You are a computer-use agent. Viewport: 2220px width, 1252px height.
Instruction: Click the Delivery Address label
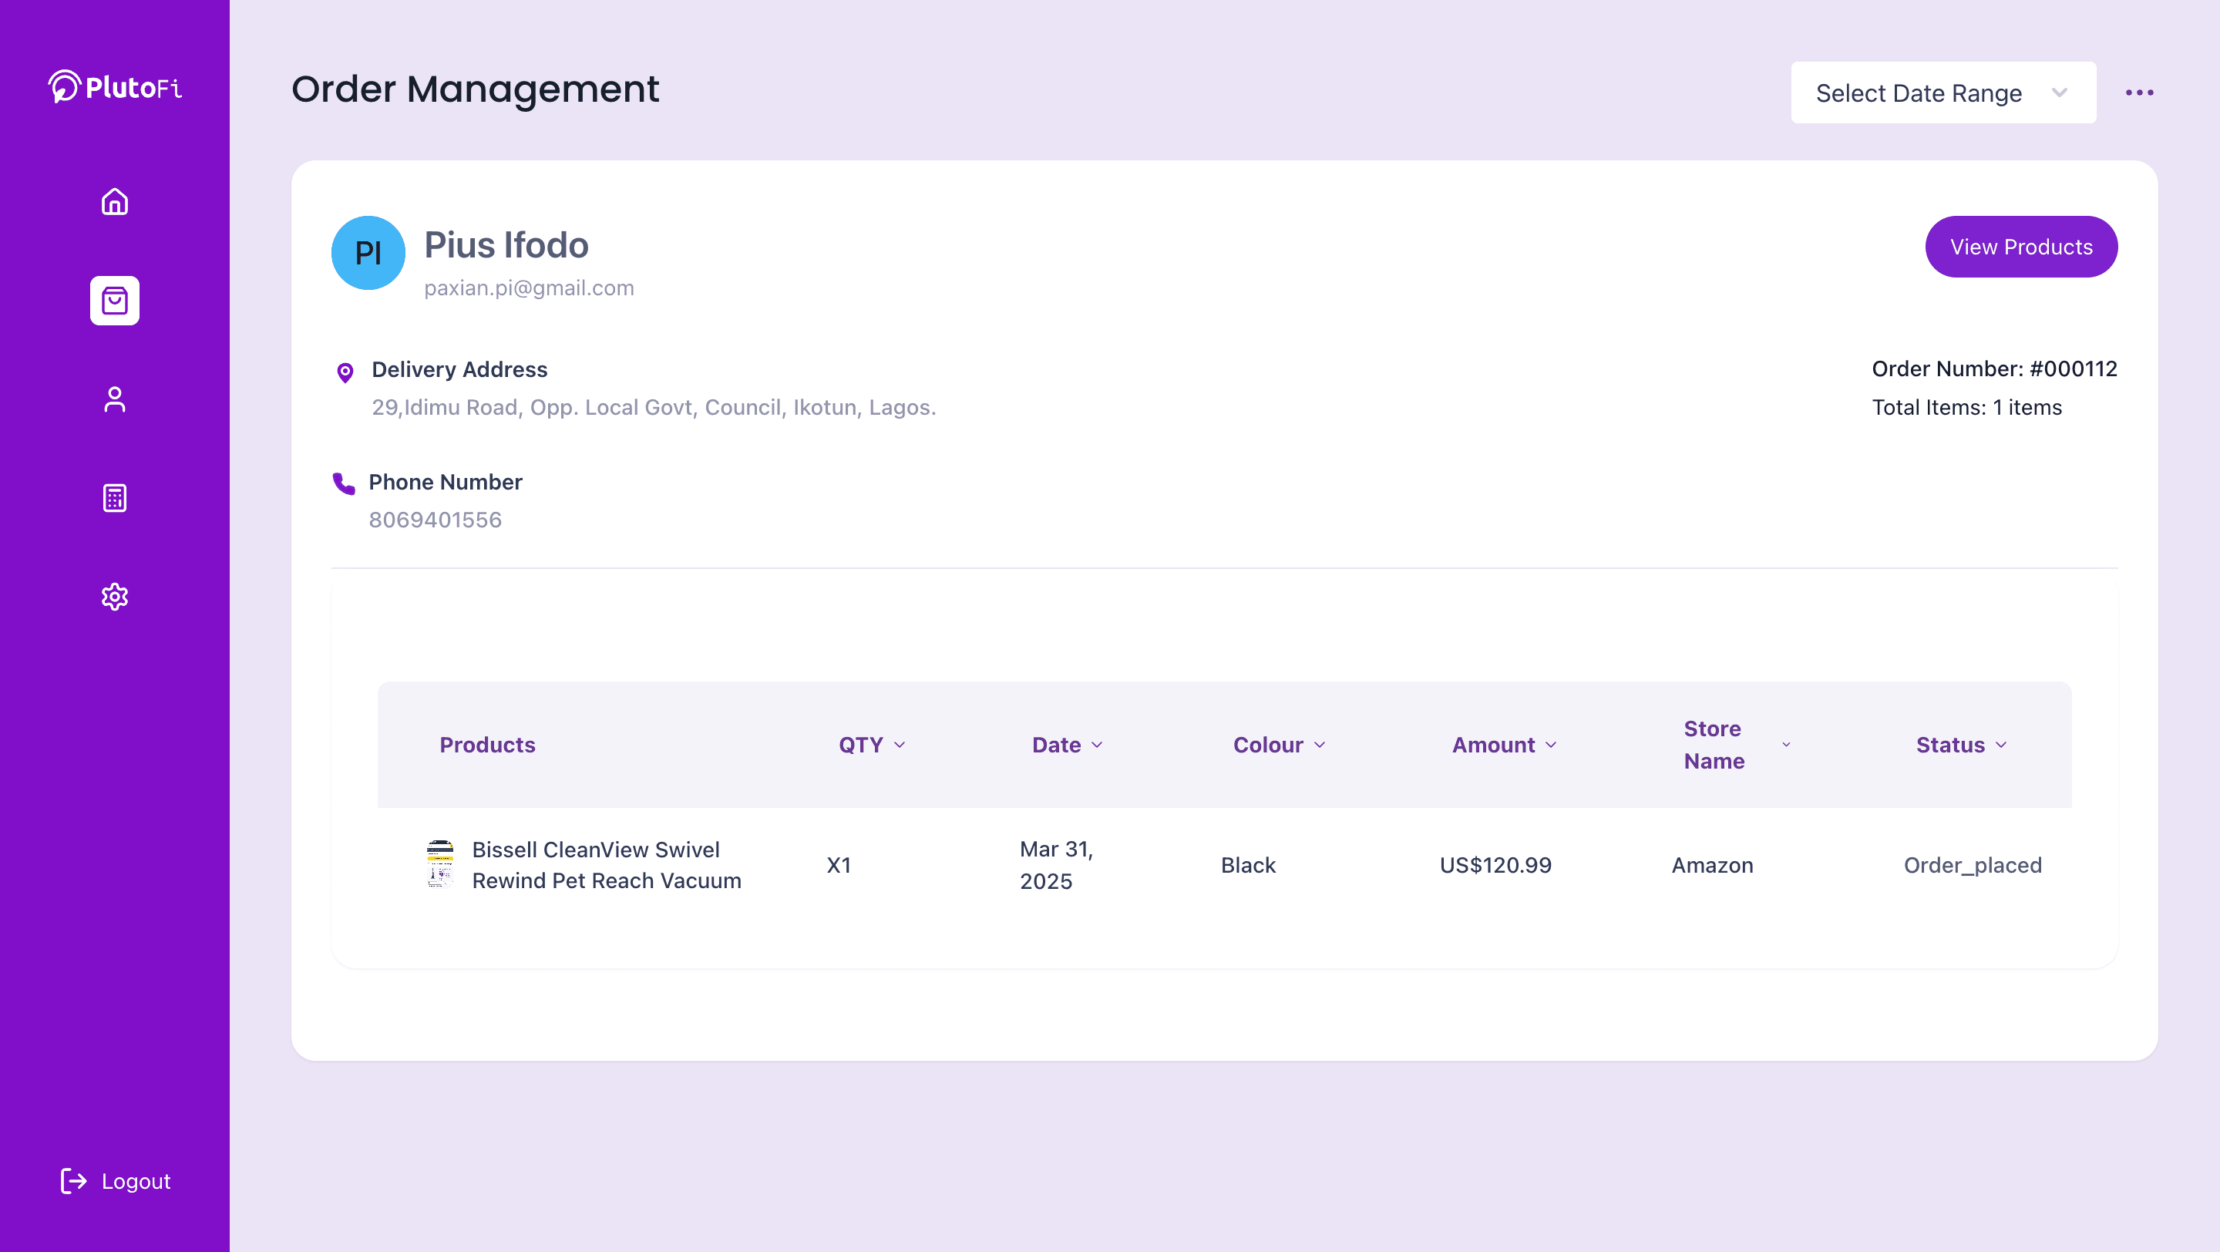click(x=459, y=369)
